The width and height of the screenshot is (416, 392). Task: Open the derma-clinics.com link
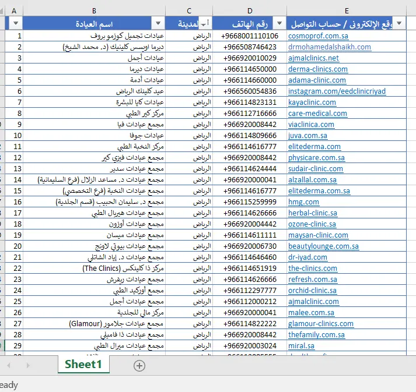pos(318,69)
